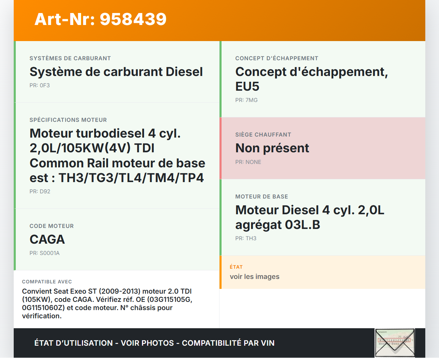439x358 pixels.
Task: Click the PR: TH3 code
Action: click(x=246, y=239)
